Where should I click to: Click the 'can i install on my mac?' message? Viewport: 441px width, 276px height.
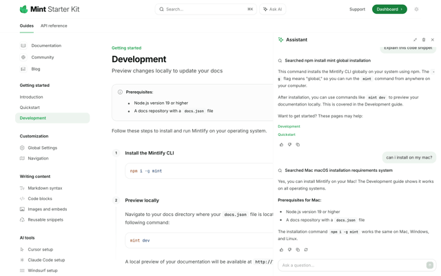point(409,157)
